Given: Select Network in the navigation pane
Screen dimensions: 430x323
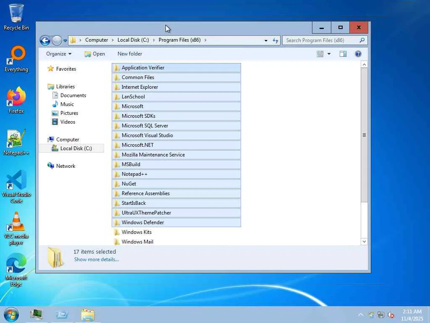Looking at the screenshot, I should pos(61,166).
